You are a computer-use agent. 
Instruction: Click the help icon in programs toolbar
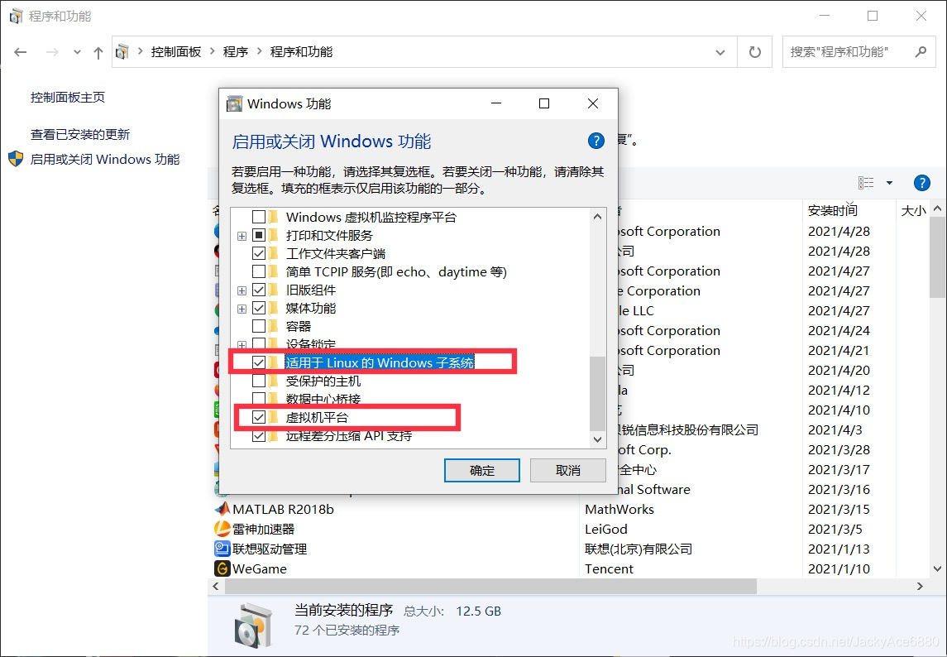coord(921,183)
